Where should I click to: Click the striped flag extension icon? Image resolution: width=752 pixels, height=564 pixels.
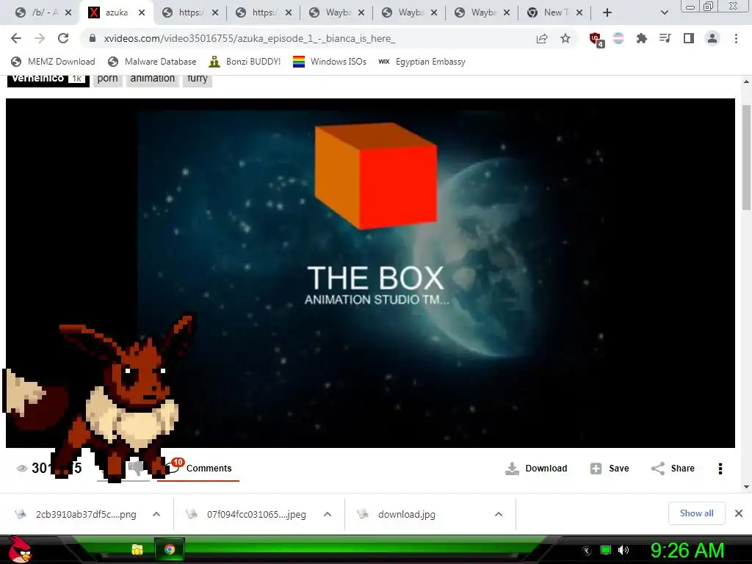click(618, 38)
